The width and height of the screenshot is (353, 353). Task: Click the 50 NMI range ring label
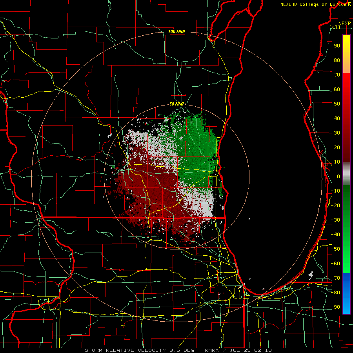click(x=176, y=104)
